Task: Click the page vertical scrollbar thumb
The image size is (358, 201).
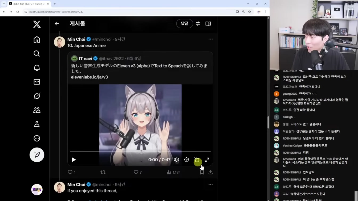Action: (268, 122)
